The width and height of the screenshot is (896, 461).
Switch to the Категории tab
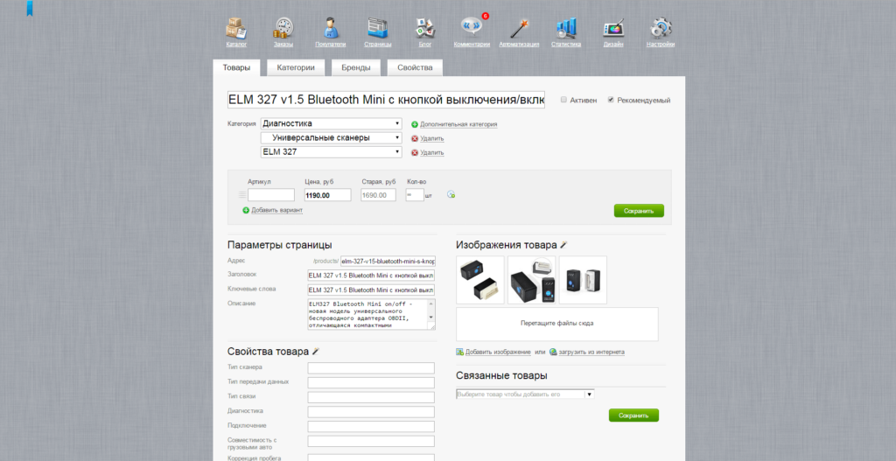coord(297,67)
